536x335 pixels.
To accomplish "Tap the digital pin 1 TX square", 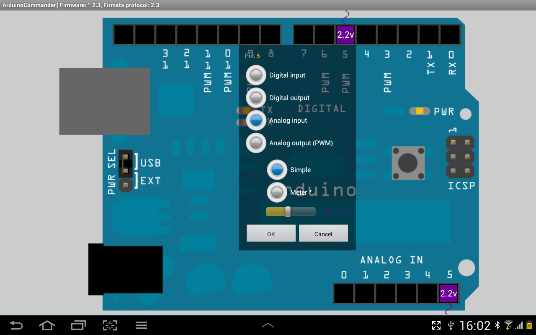I will pyautogui.click(x=429, y=35).
